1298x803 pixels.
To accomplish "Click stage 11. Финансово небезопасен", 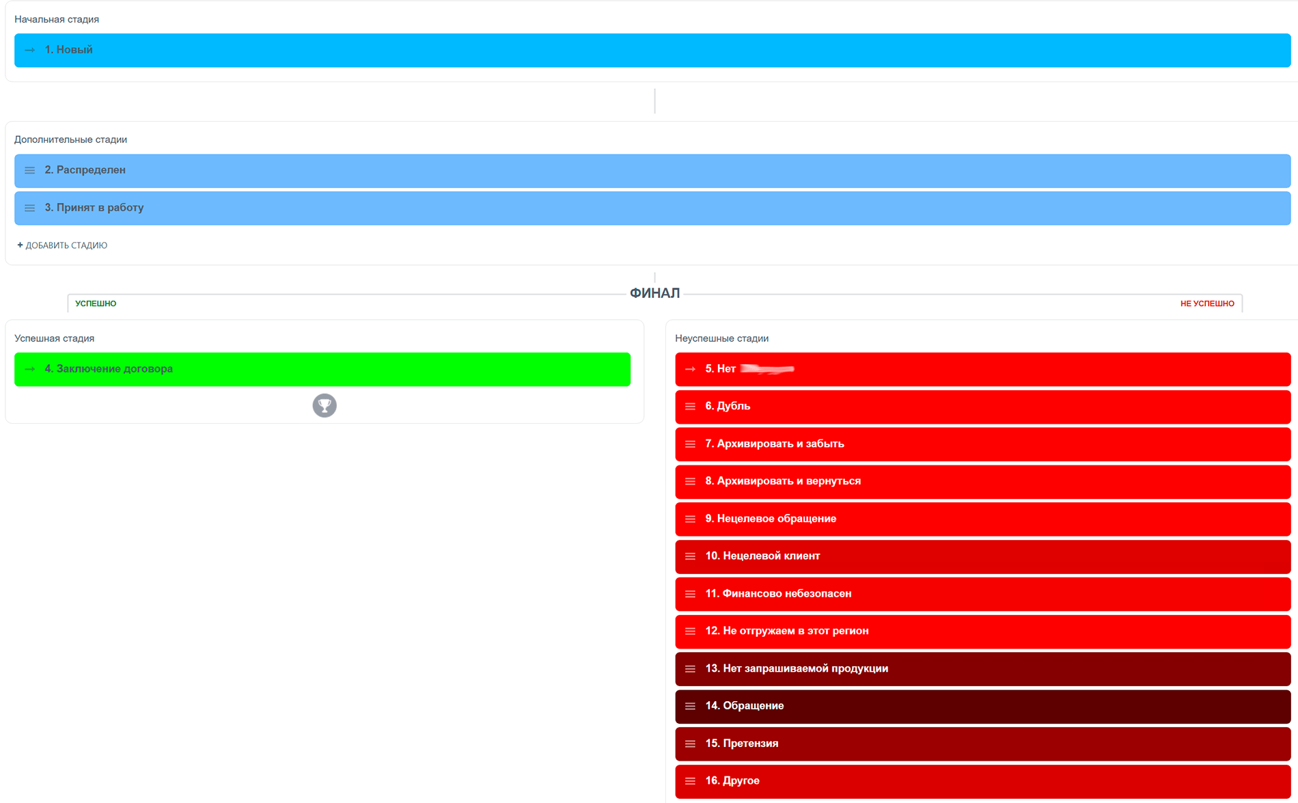I will pyautogui.click(x=983, y=594).
